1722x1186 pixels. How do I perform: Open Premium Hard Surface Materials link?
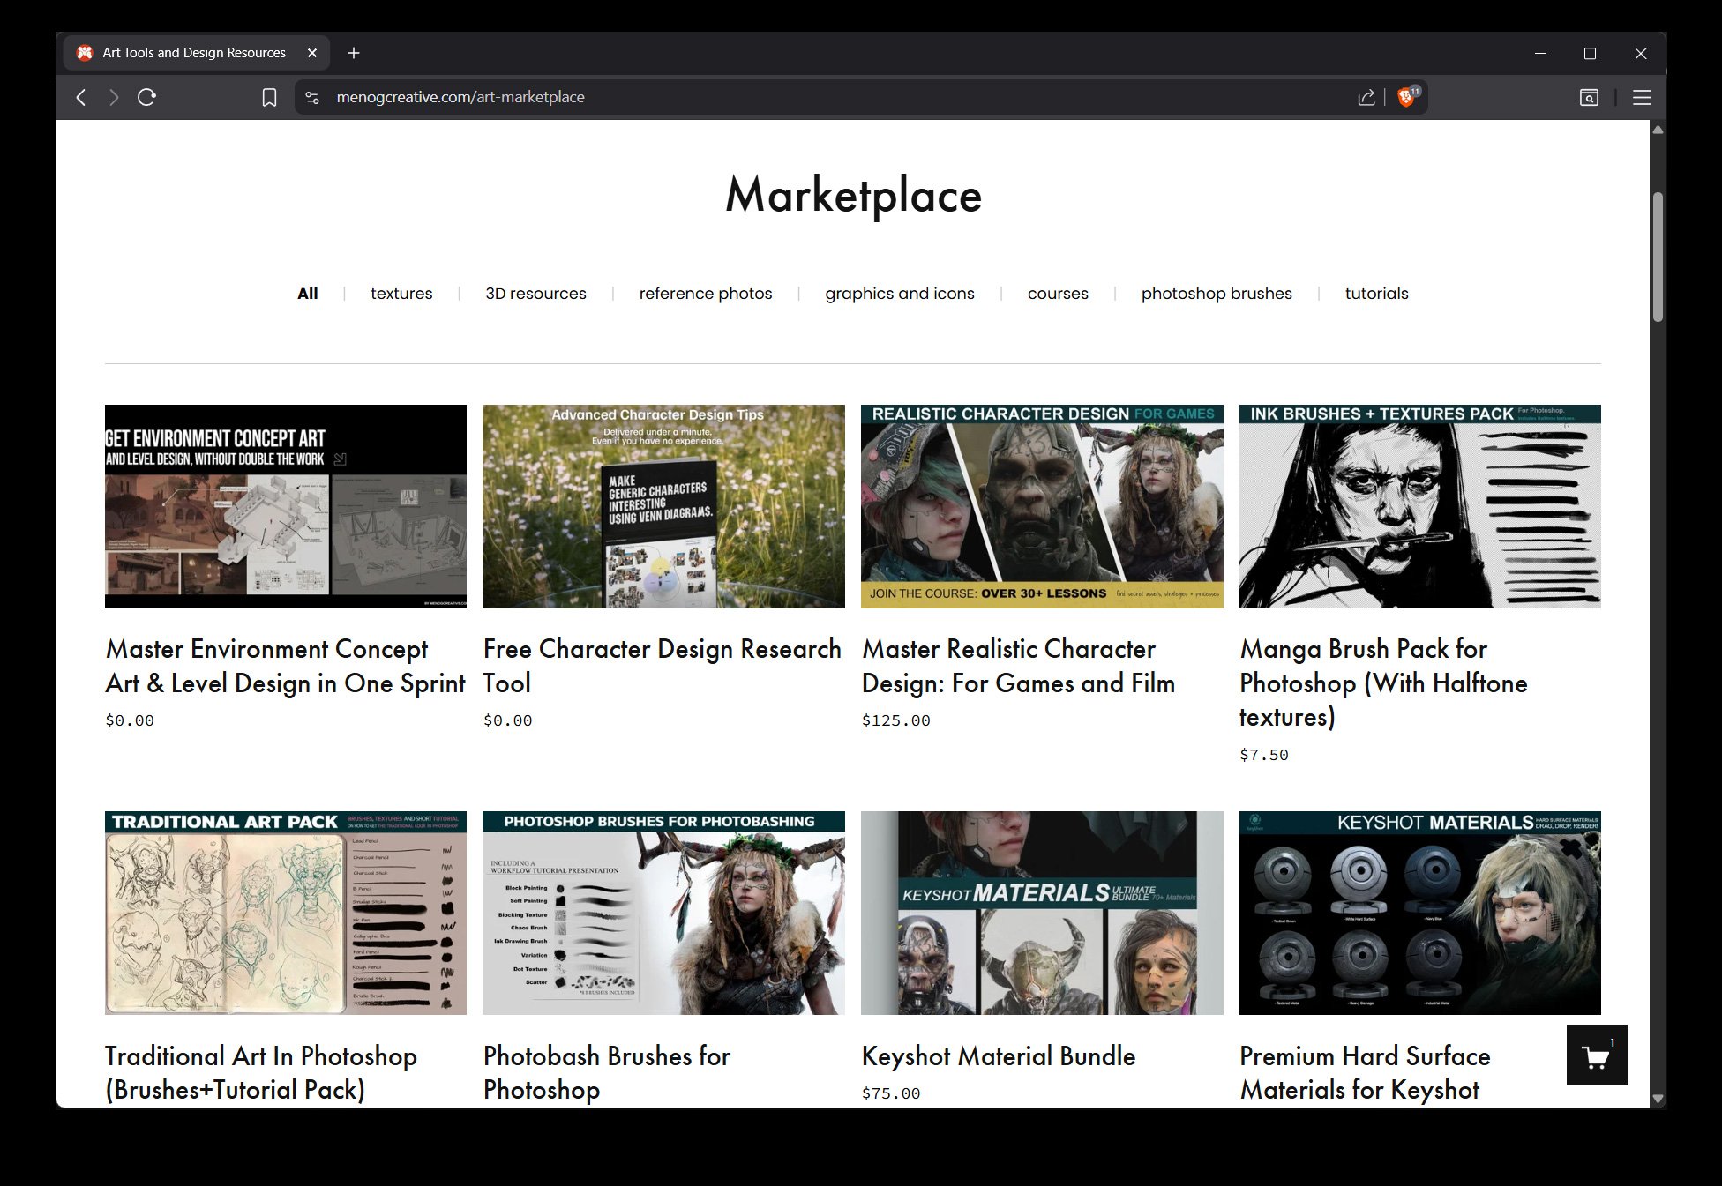(1365, 1072)
